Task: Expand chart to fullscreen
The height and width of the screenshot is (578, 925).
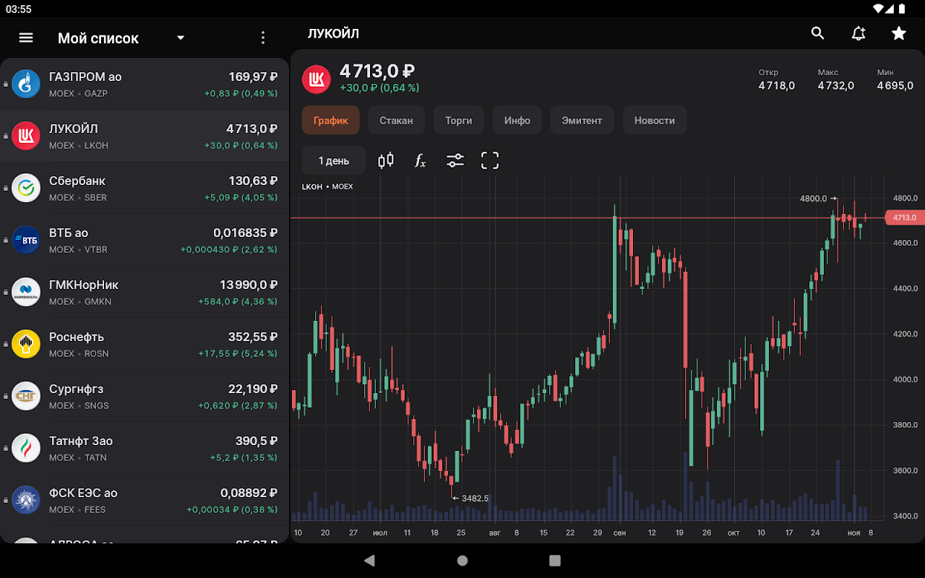Action: pyautogui.click(x=490, y=160)
